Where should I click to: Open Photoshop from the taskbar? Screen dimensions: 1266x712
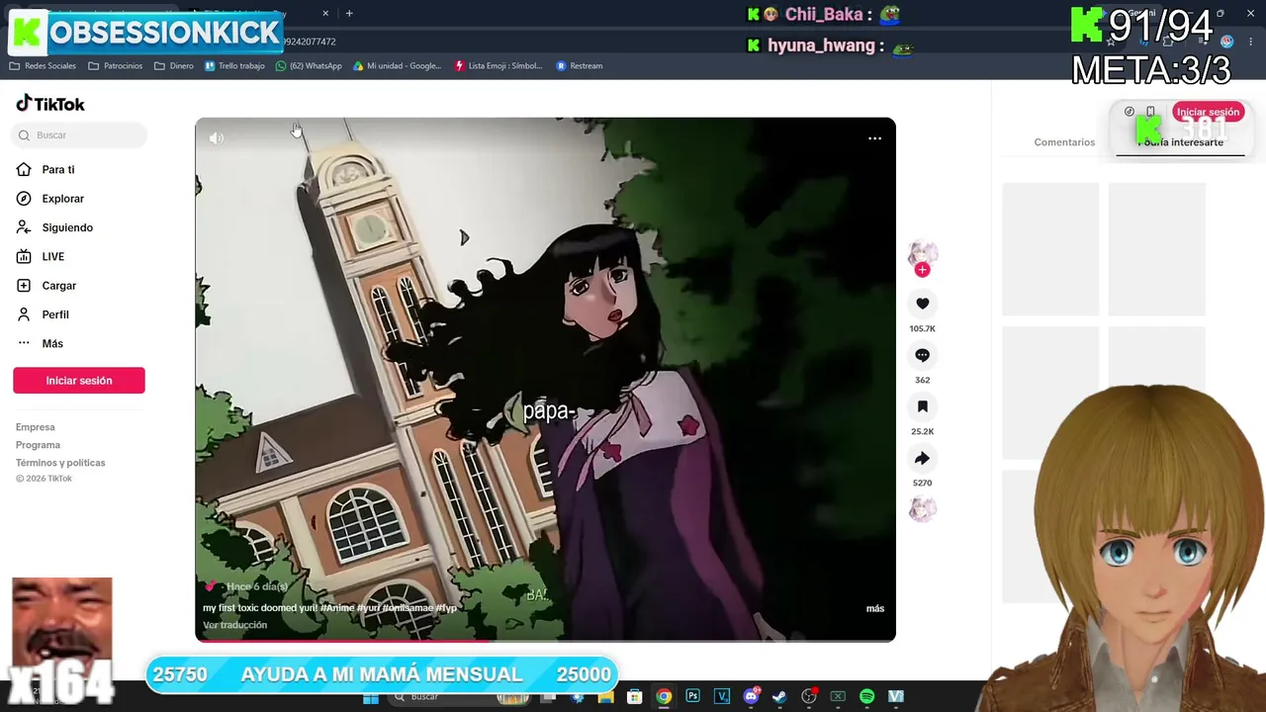693,697
